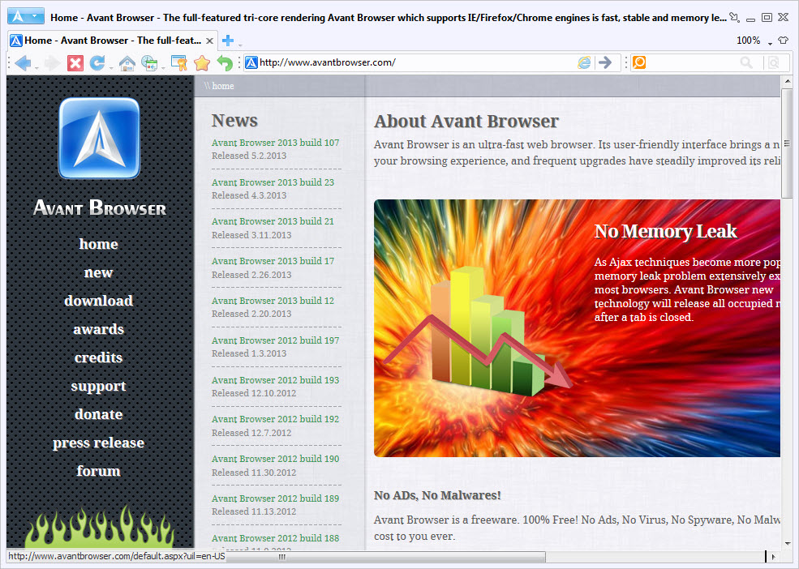Open news 'Avant Browser 2013 build 17'
Screen dimensions: 799x569
pos(273,261)
